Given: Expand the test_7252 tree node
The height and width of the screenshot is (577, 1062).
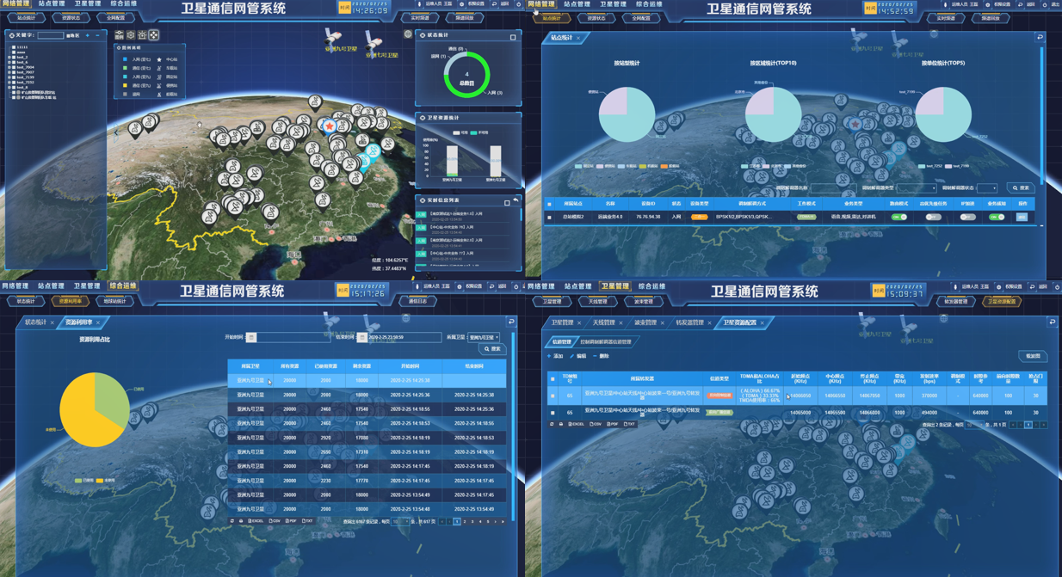Looking at the screenshot, I should [9, 83].
